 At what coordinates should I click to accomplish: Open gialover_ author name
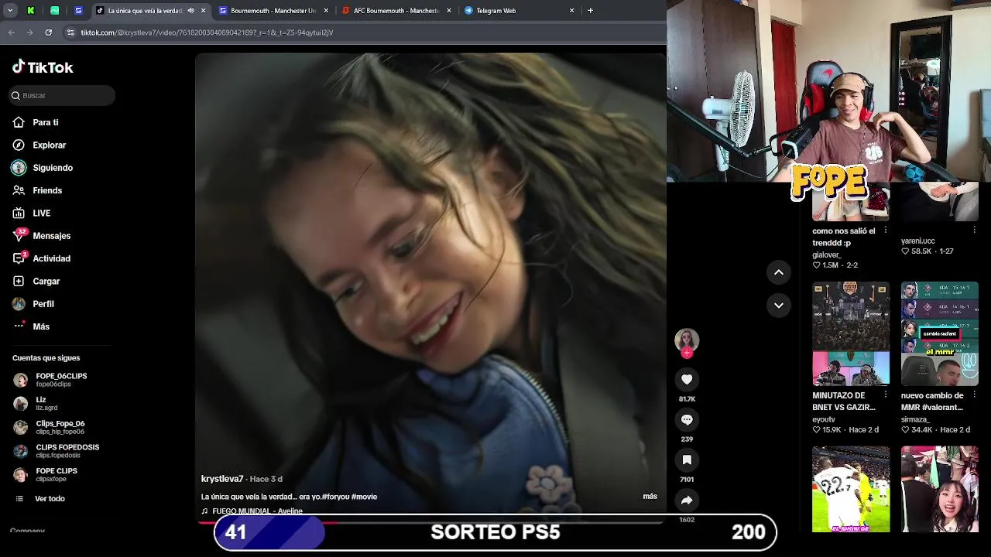pyautogui.click(x=827, y=255)
